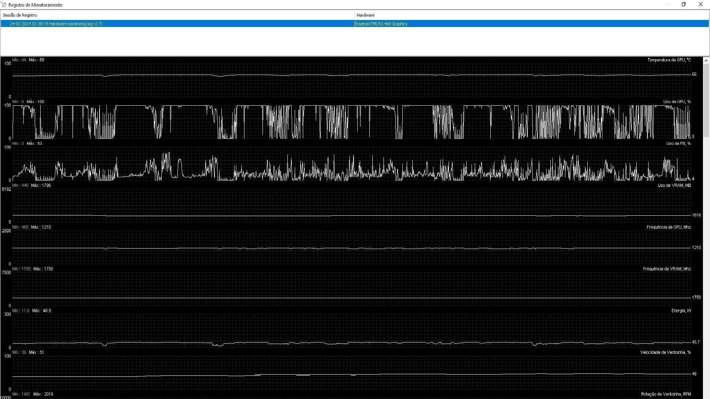710x399 pixels.
Task: Click the Sessão de Registro column header
Action: click(177, 15)
